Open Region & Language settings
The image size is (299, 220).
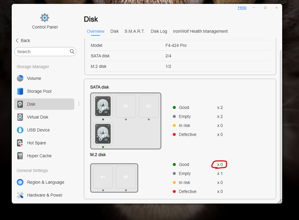[x=44, y=182]
